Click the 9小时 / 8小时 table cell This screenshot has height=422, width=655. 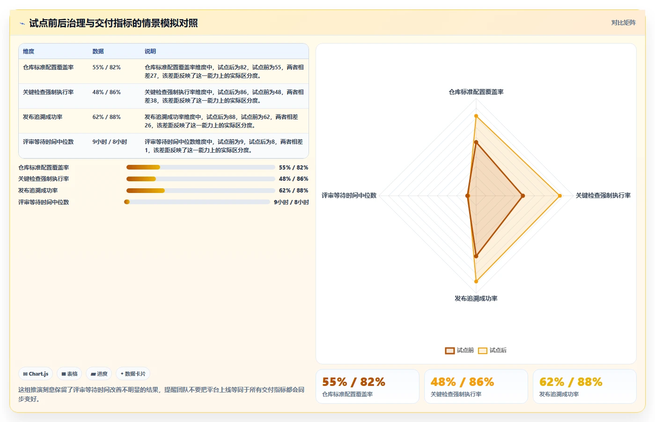pos(110,142)
